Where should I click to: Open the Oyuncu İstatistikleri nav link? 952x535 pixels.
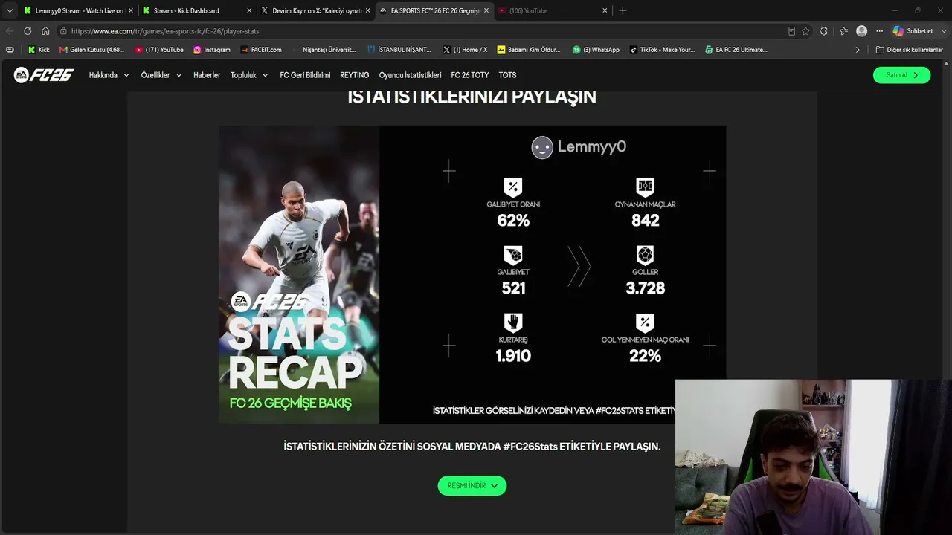click(x=410, y=75)
